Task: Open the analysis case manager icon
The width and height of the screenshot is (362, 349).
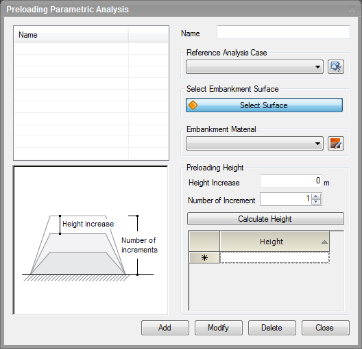Action: 336,67
